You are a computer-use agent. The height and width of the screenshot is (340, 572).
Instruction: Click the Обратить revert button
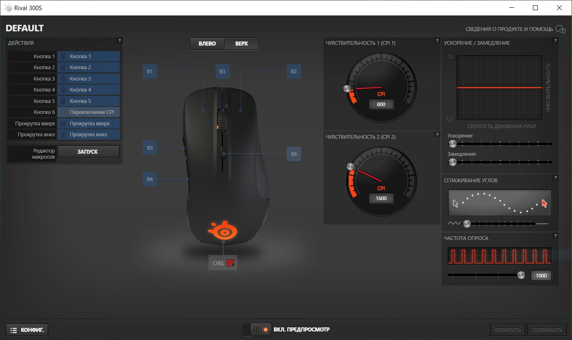point(508,330)
